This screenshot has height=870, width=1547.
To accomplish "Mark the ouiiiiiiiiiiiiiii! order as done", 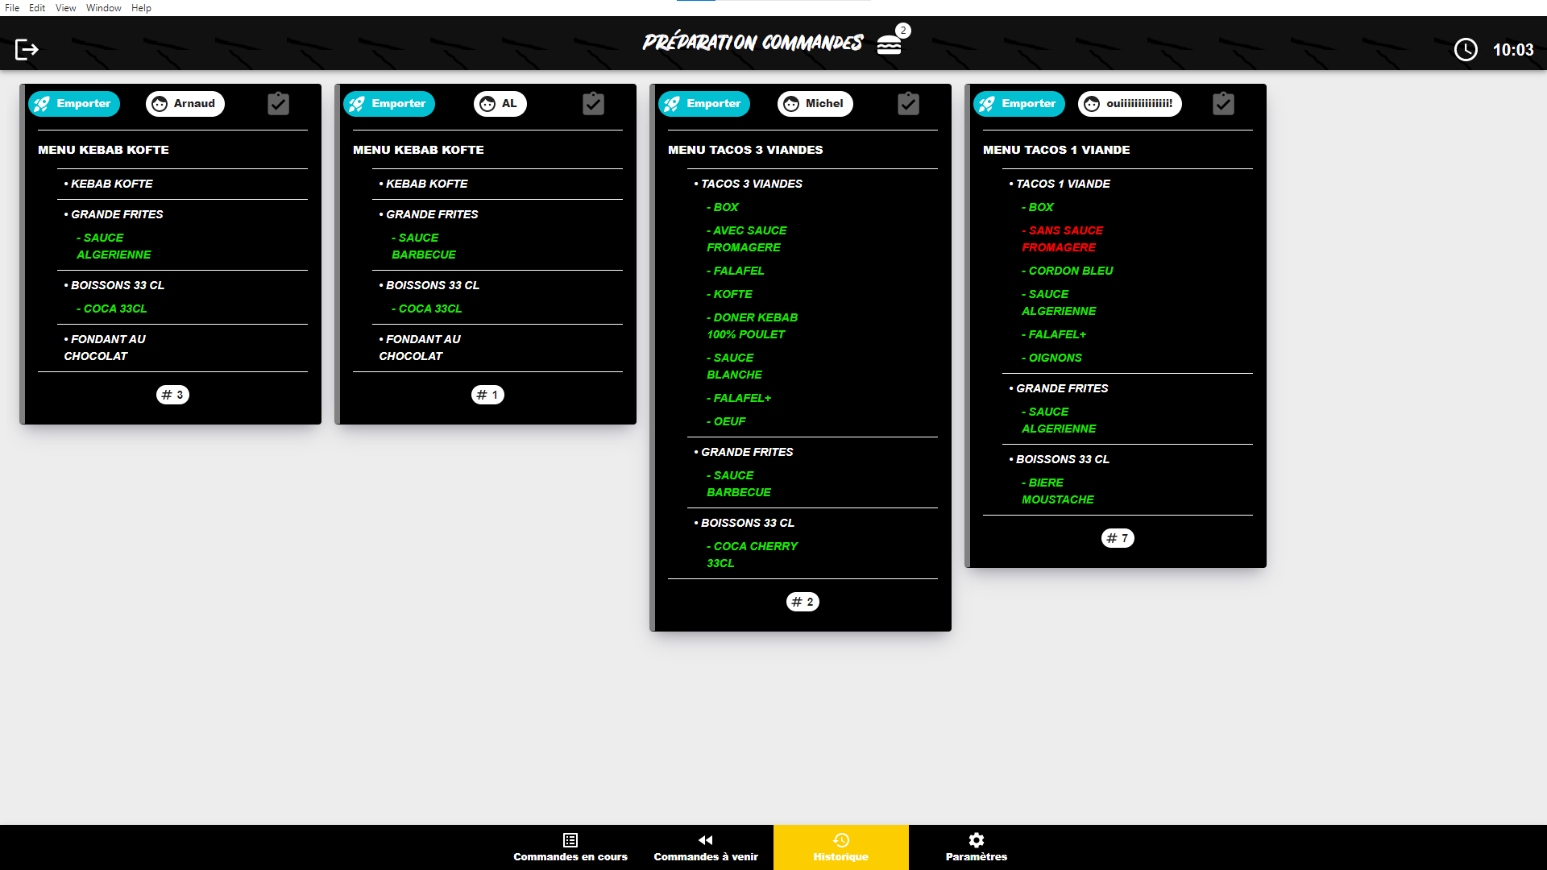I will click(1223, 104).
